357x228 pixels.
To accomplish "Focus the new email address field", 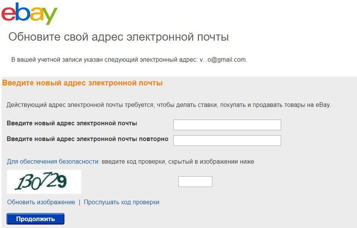I will coord(227,125).
